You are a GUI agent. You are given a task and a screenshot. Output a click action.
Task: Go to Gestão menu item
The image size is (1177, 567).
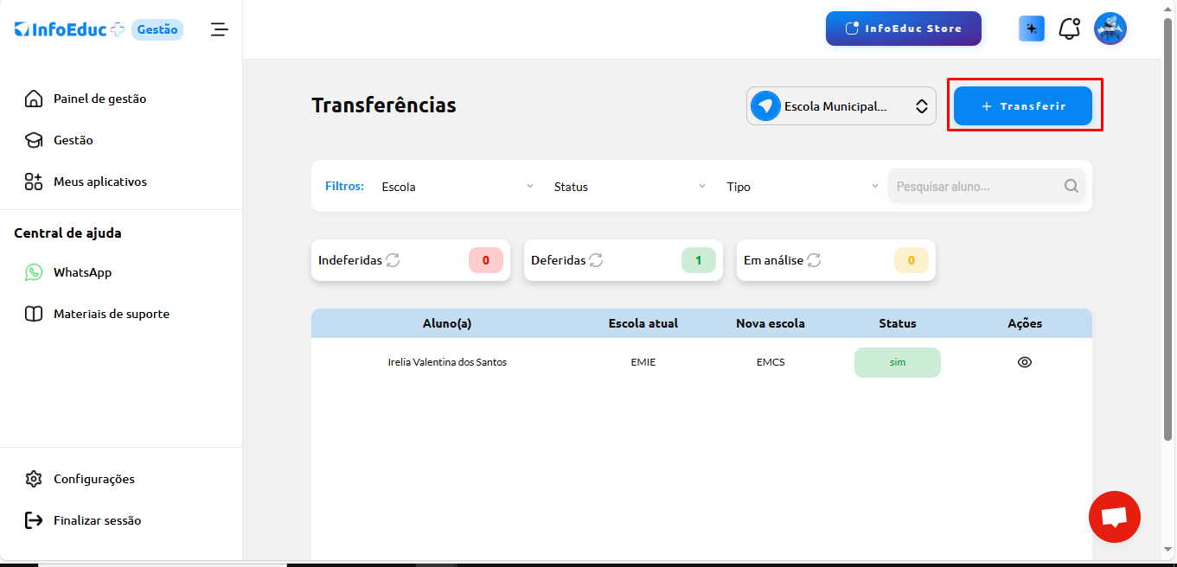click(x=74, y=140)
